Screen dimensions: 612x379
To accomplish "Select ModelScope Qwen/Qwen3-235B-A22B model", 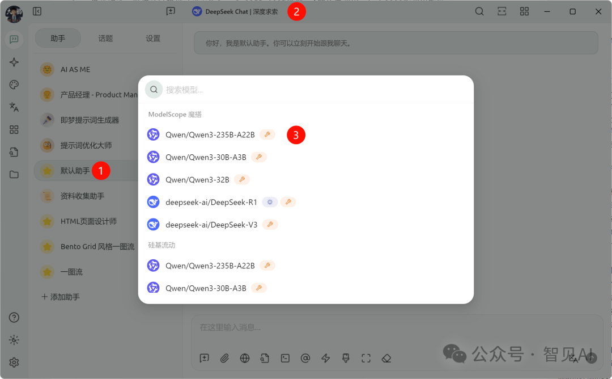I will [x=306, y=134].
